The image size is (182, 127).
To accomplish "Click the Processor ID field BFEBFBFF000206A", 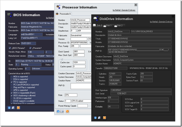I will [79, 43].
